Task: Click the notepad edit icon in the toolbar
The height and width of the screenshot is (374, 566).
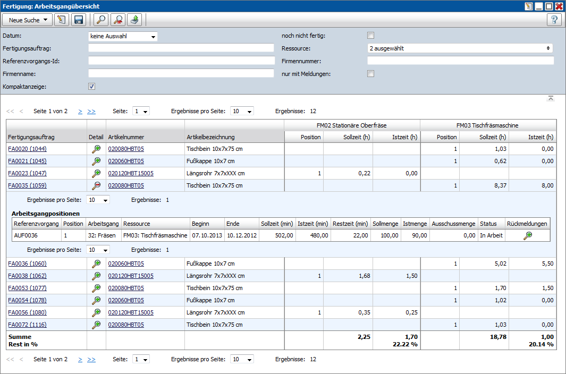Action: click(x=62, y=20)
